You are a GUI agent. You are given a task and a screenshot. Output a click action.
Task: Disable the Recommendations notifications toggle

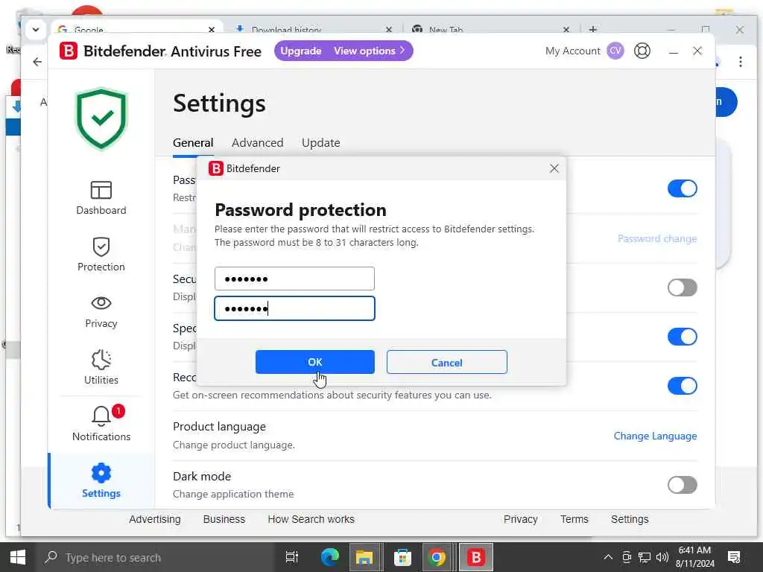point(683,387)
